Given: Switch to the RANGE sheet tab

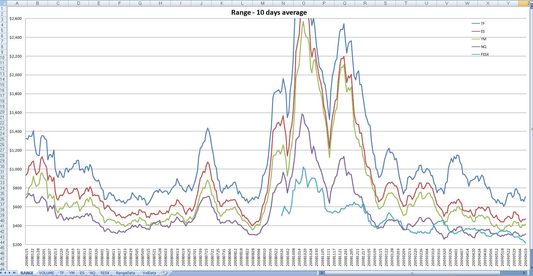Looking at the screenshot, I should [27, 273].
